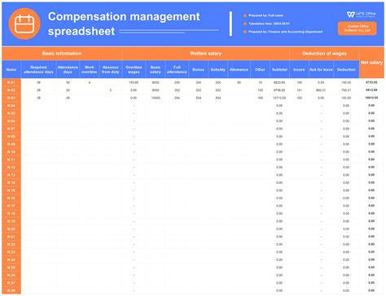
Task: Click the 'Full attendance' column header
Action: (177, 70)
